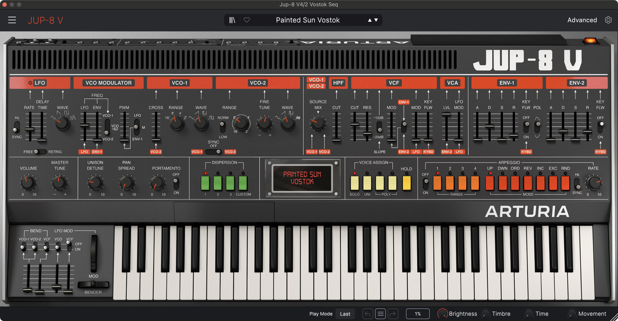
Task: Toggle the ENV-2 KEY FLW switch
Action: 600,127
